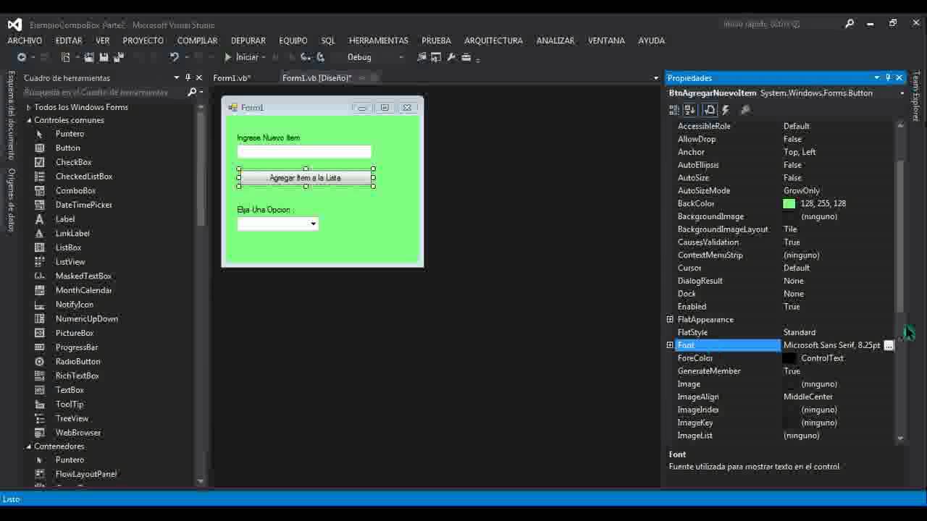Select the RadioButton control in toolbox
The image size is (927, 521).
click(x=78, y=361)
